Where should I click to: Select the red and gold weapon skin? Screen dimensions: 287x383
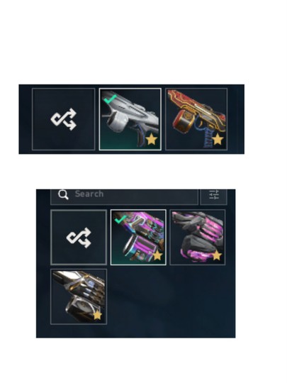tap(196, 119)
